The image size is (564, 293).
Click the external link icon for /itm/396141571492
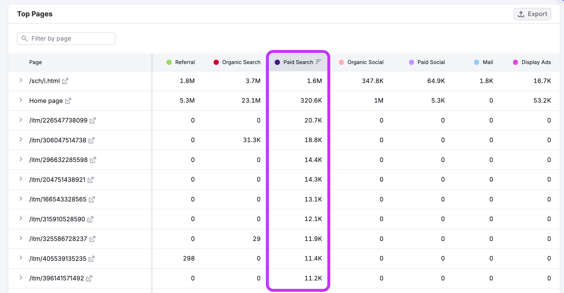pyautogui.click(x=90, y=278)
